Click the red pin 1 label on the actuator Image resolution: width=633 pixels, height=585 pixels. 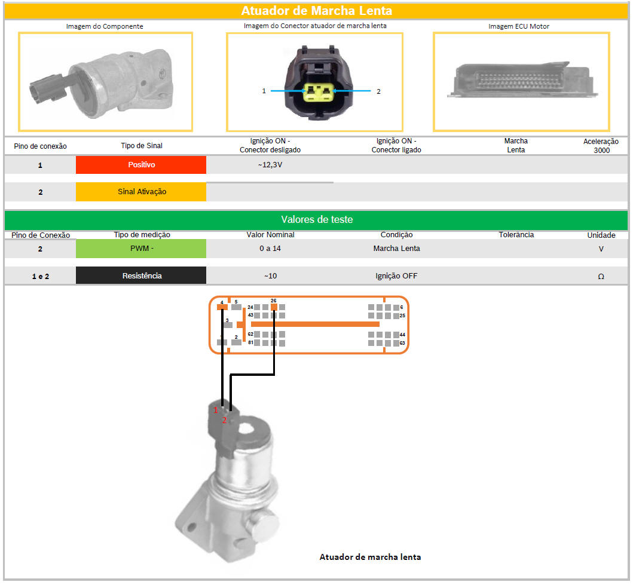216,410
